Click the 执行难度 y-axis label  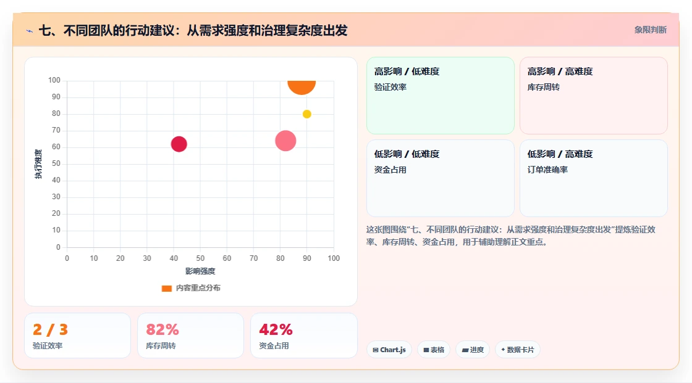pyautogui.click(x=38, y=164)
